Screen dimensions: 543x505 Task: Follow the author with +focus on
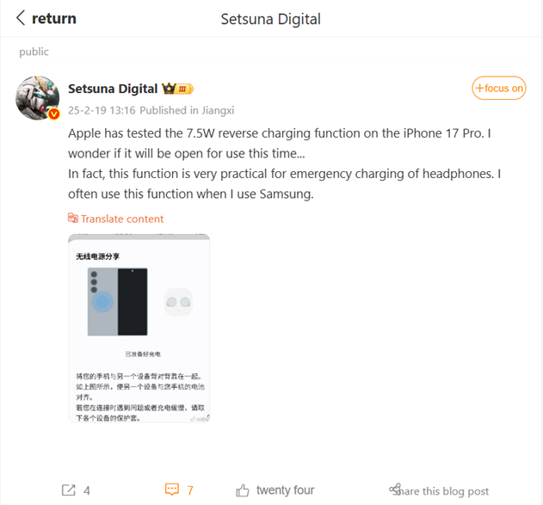coord(498,89)
